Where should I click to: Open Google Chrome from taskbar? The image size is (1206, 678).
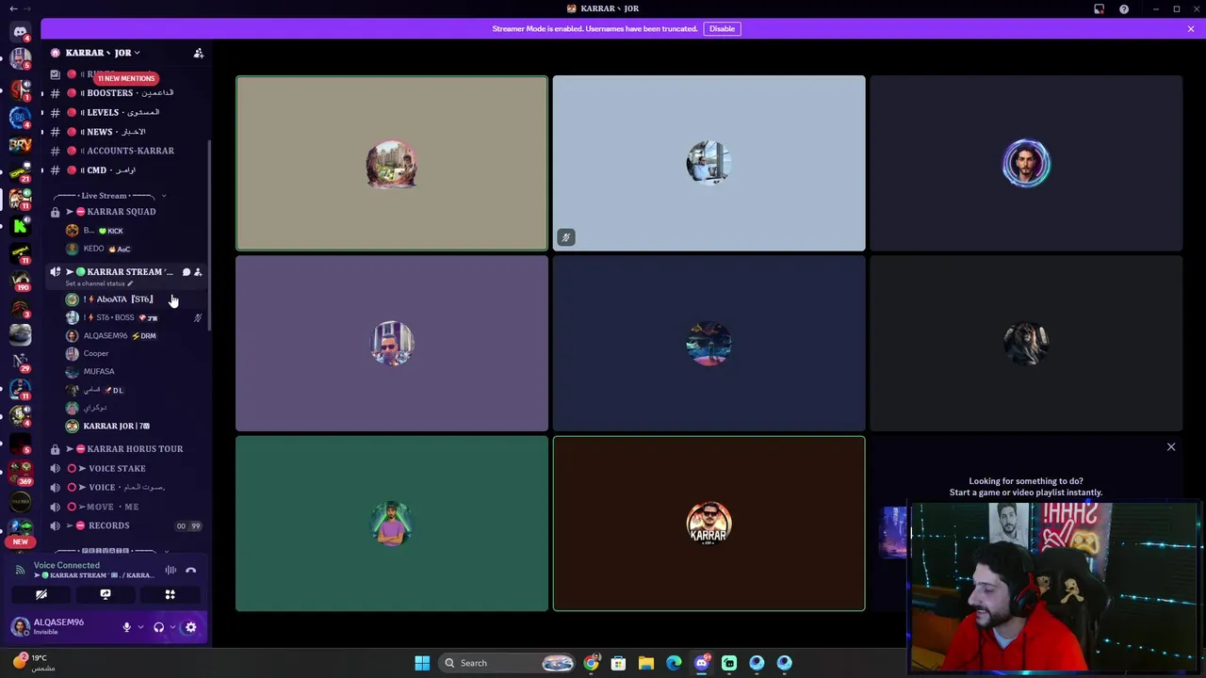coord(591,663)
